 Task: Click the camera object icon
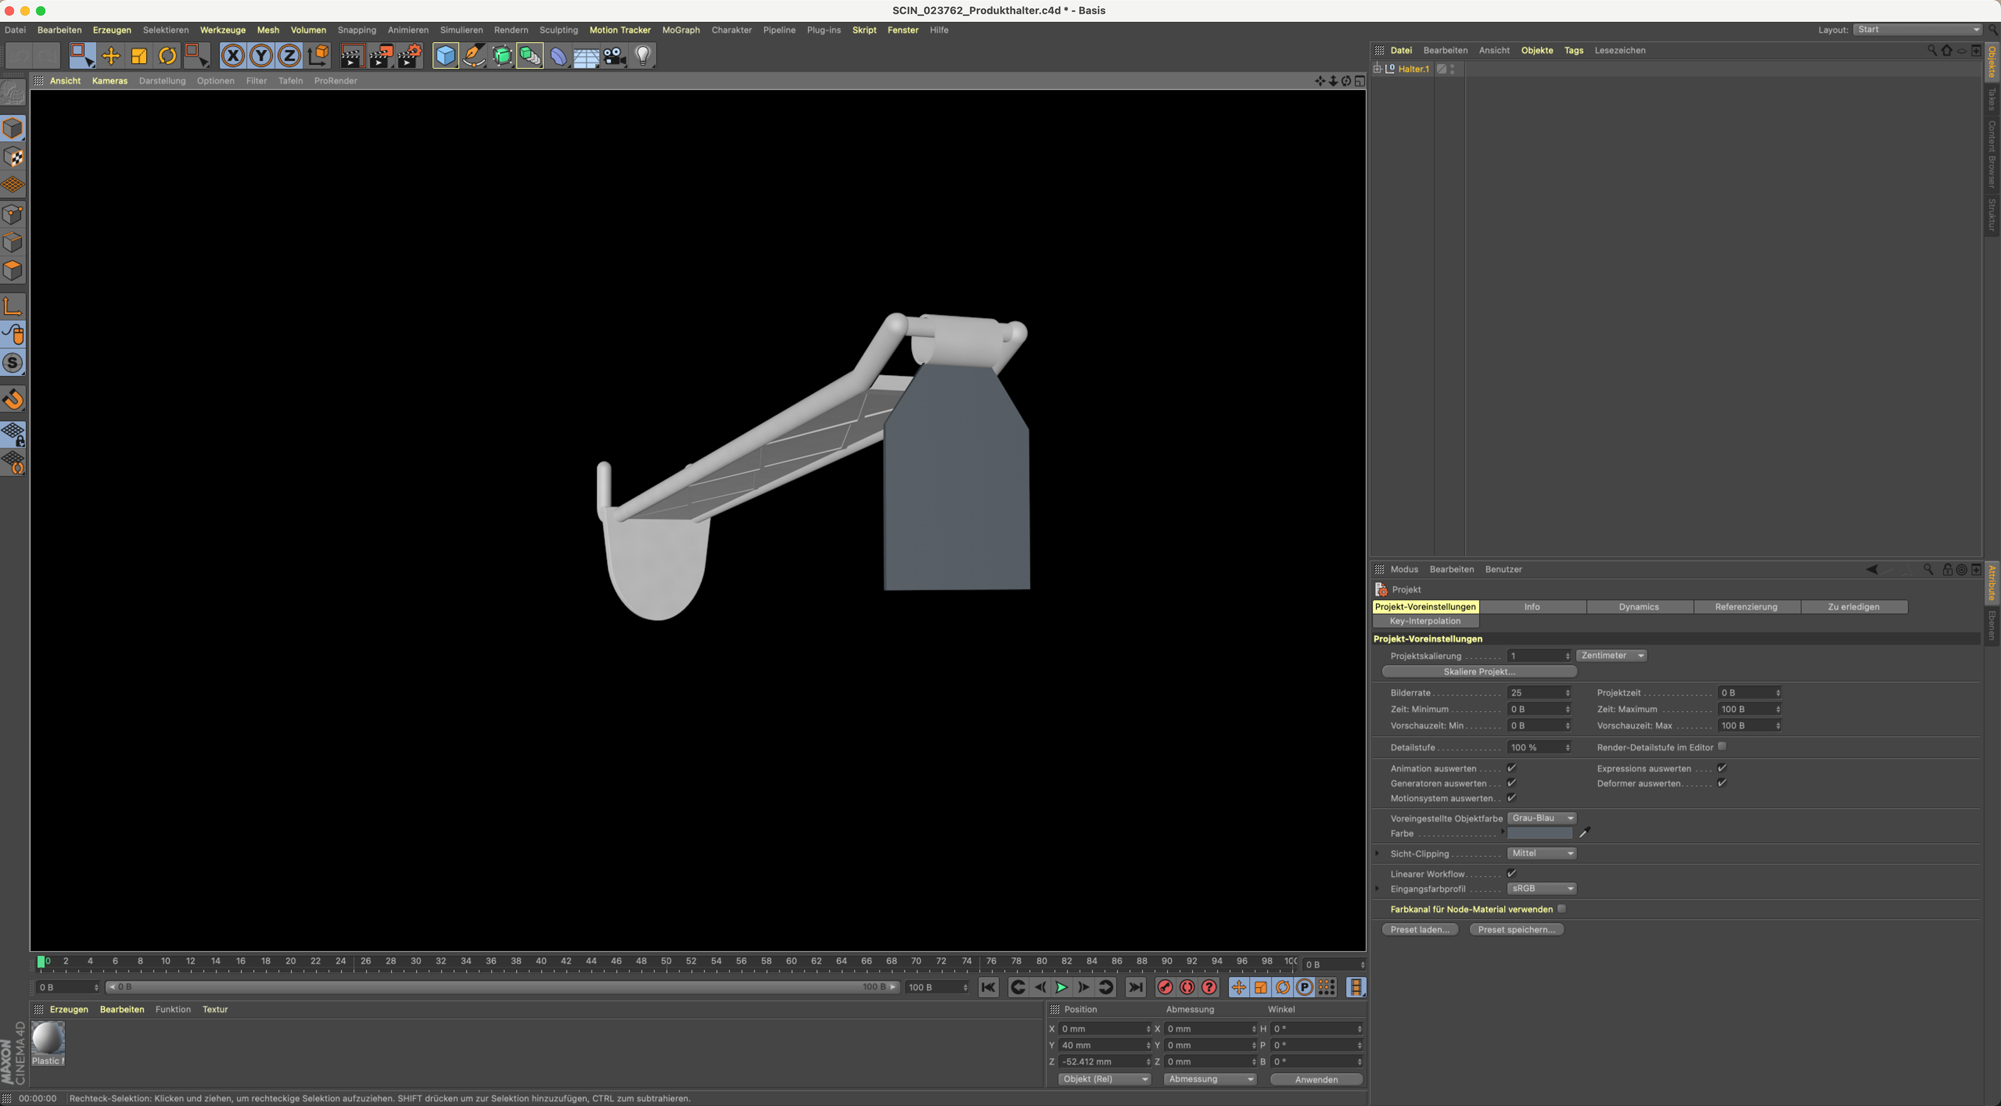point(614,56)
